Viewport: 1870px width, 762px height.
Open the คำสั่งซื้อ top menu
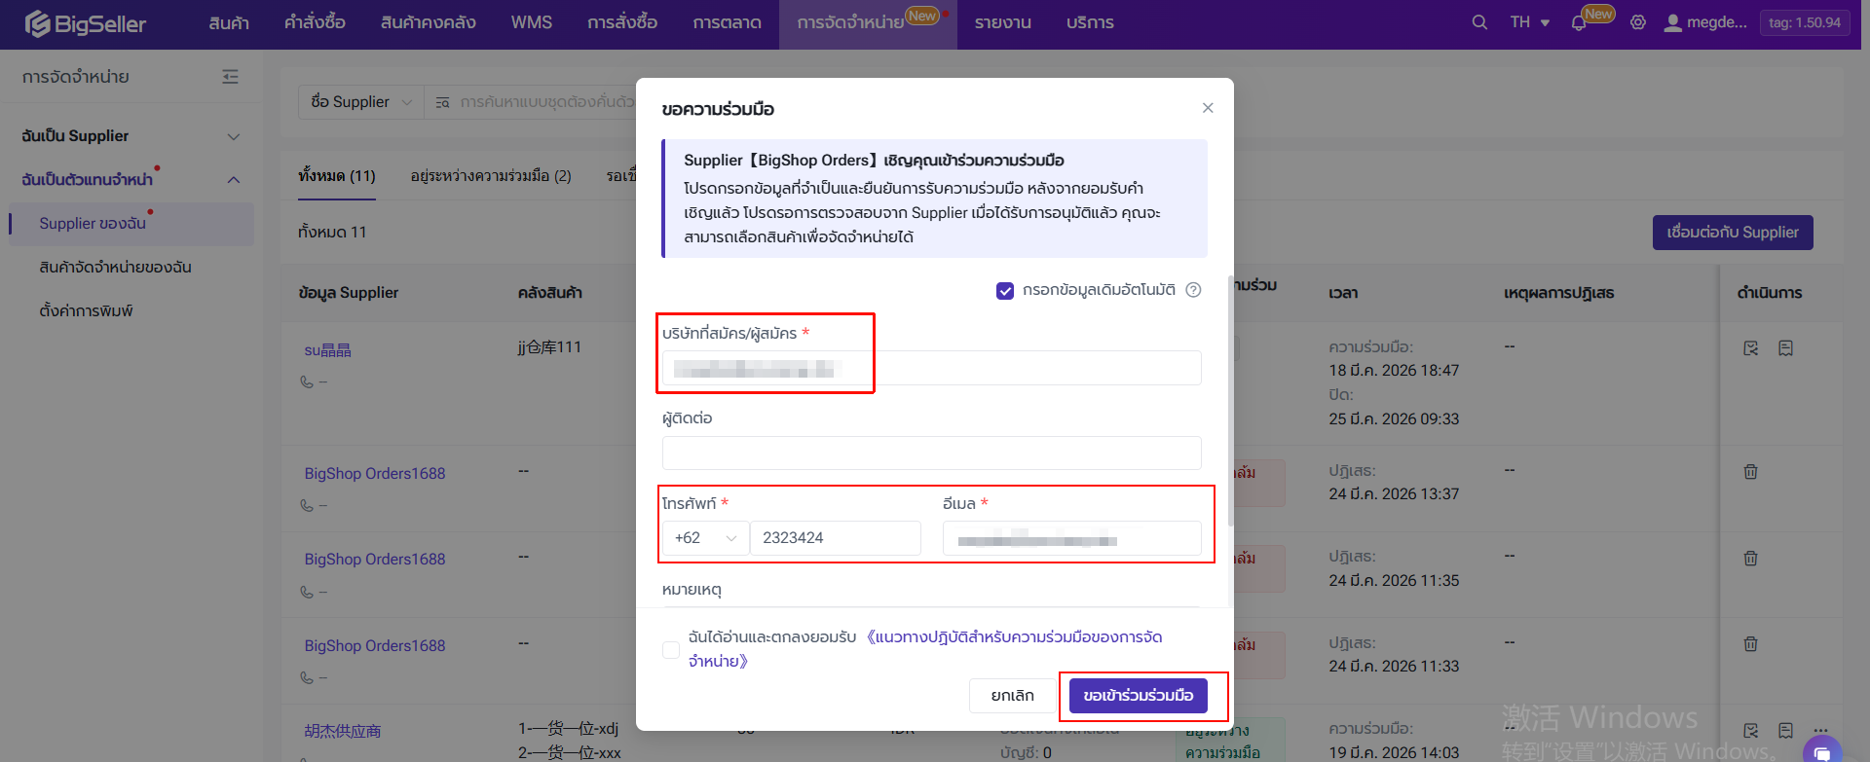315,22
